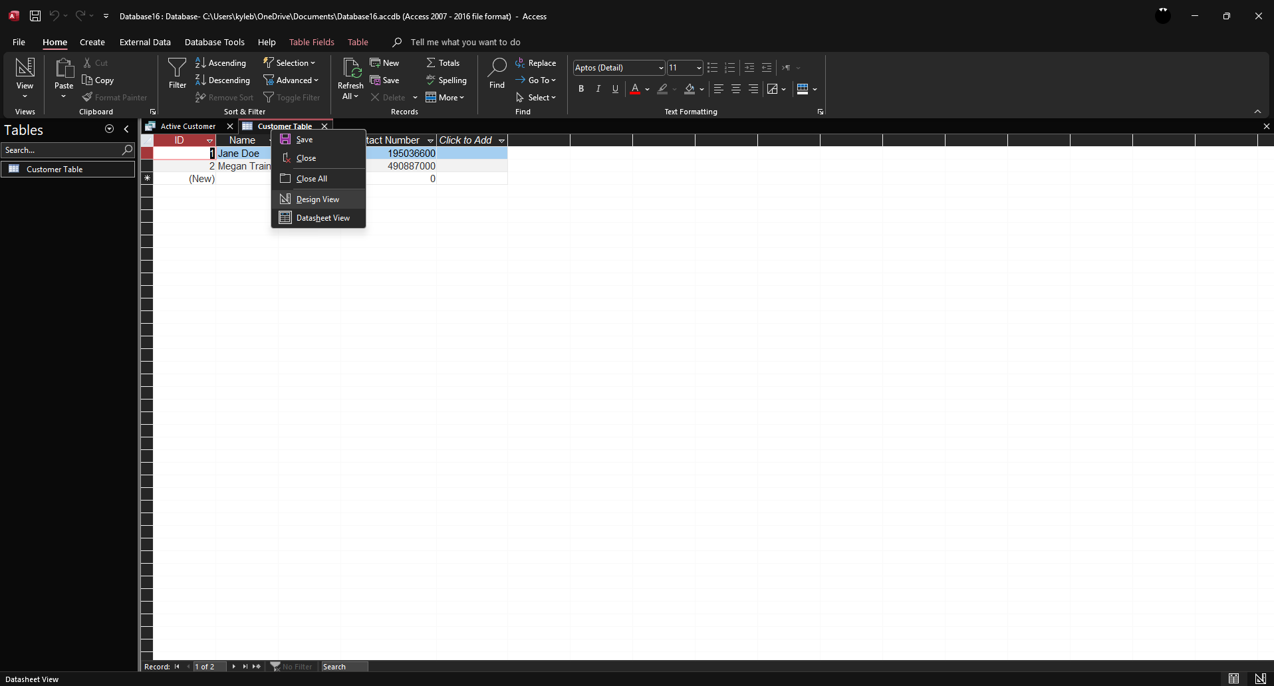Click the Filter funnel icon

click(x=177, y=68)
